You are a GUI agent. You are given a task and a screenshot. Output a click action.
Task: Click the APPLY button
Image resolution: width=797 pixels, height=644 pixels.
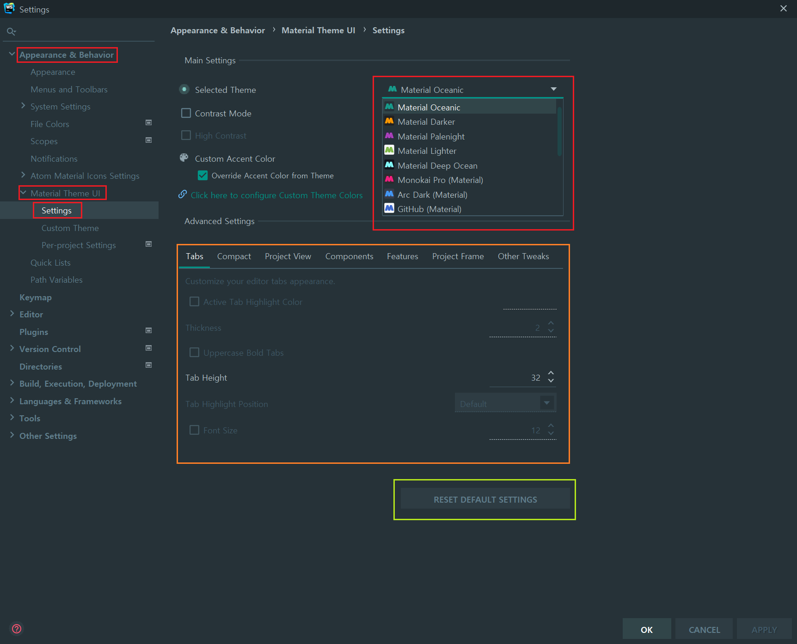click(764, 629)
